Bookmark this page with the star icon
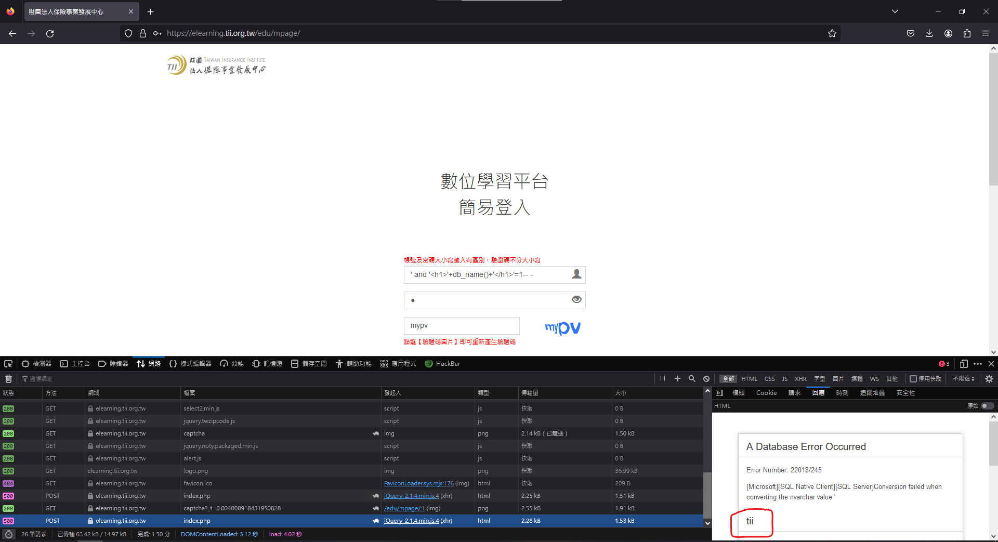Viewport: 998px width, 542px height. coord(832,33)
